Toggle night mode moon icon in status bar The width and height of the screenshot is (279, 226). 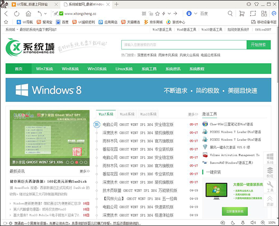pos(233,223)
